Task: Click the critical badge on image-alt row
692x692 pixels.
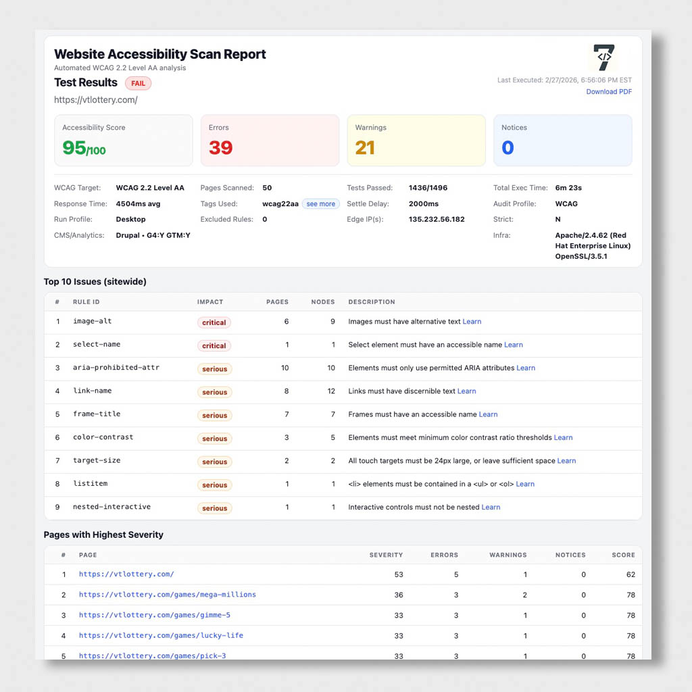Action: click(x=214, y=322)
